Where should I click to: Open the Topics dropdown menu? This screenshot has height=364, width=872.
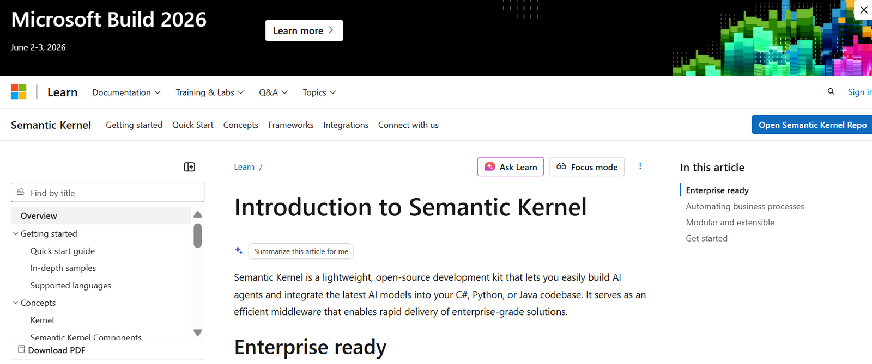pyautogui.click(x=319, y=92)
